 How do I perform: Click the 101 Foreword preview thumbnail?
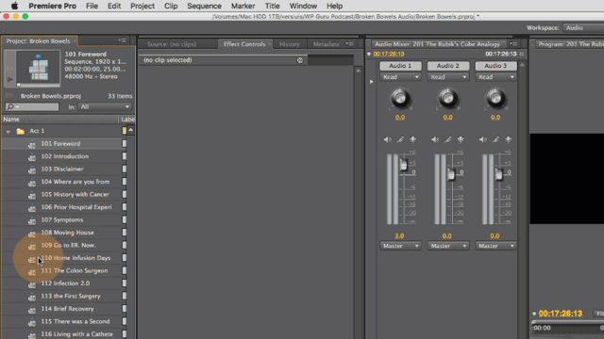point(38,67)
